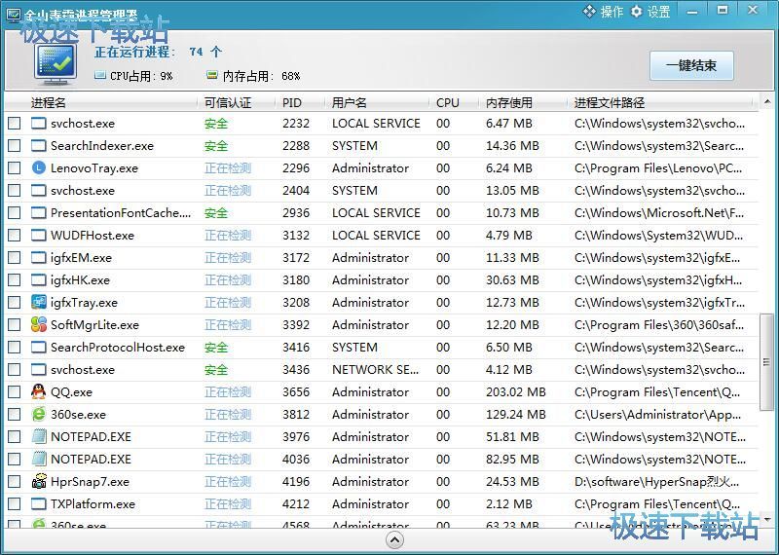
Task: Click the 正在检测 status of WUDFHost.exe
Action: [228, 236]
